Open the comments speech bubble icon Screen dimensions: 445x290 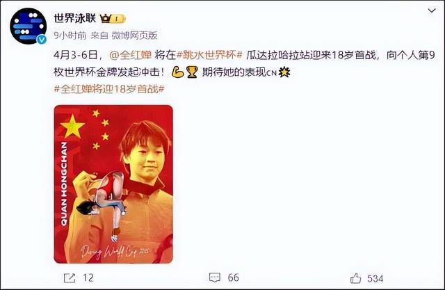click(x=215, y=277)
